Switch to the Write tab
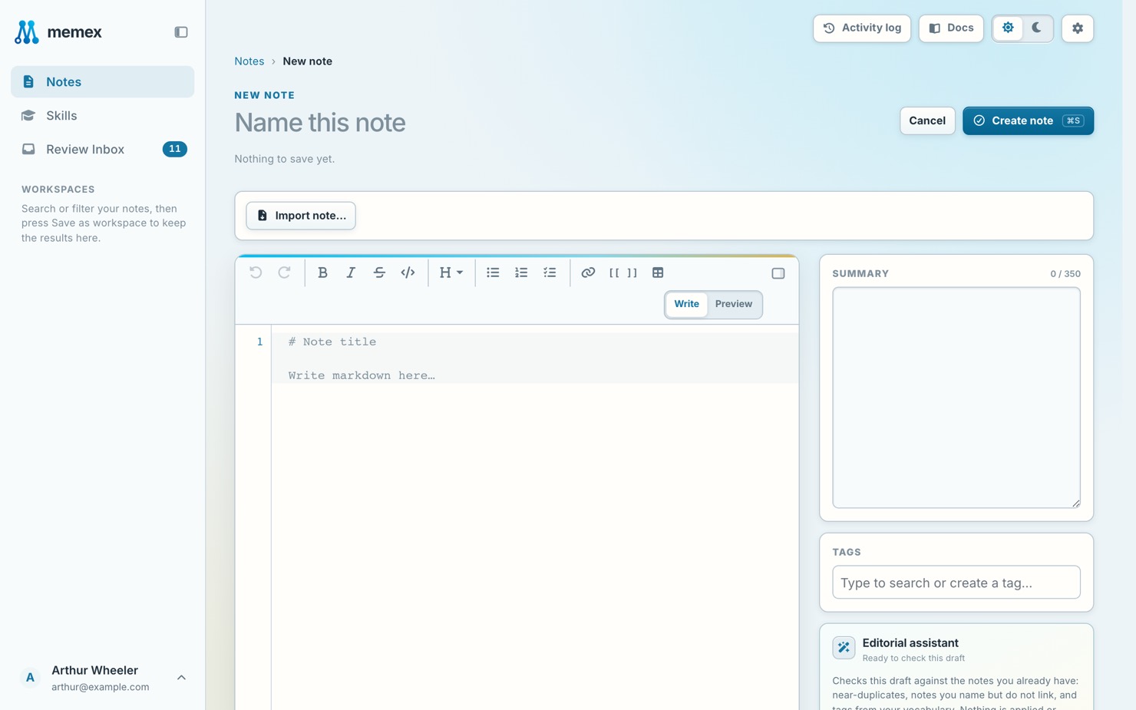The height and width of the screenshot is (710, 1136). 686,304
